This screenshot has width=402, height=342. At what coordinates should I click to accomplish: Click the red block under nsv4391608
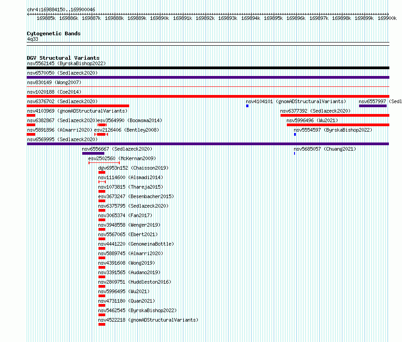click(102, 267)
